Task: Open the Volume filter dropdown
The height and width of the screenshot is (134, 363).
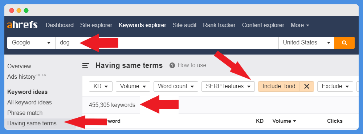Action: click(133, 86)
